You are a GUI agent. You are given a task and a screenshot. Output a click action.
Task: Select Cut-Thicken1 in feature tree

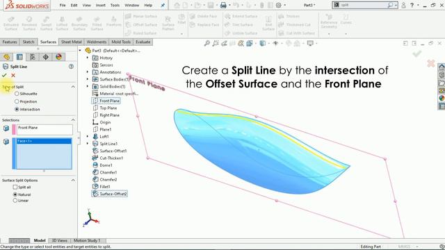coord(108,158)
